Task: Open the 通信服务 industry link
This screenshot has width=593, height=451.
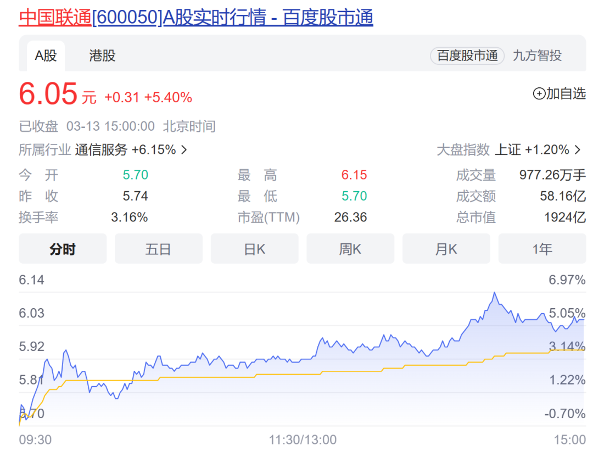Action: 101,150
